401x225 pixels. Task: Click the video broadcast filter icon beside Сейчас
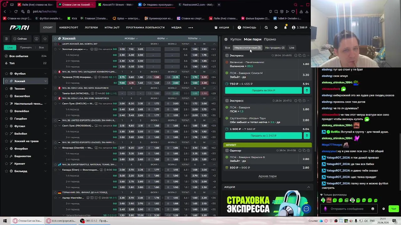(x=37, y=39)
